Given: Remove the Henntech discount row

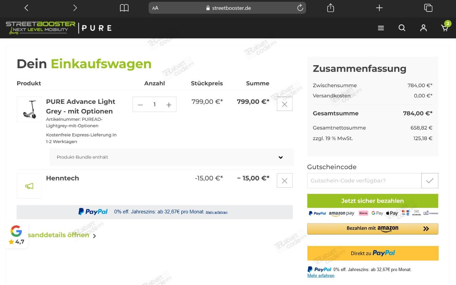Looking at the screenshot, I should [x=285, y=180].
